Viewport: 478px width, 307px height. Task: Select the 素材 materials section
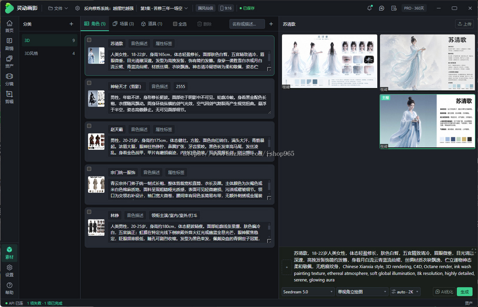point(9,253)
